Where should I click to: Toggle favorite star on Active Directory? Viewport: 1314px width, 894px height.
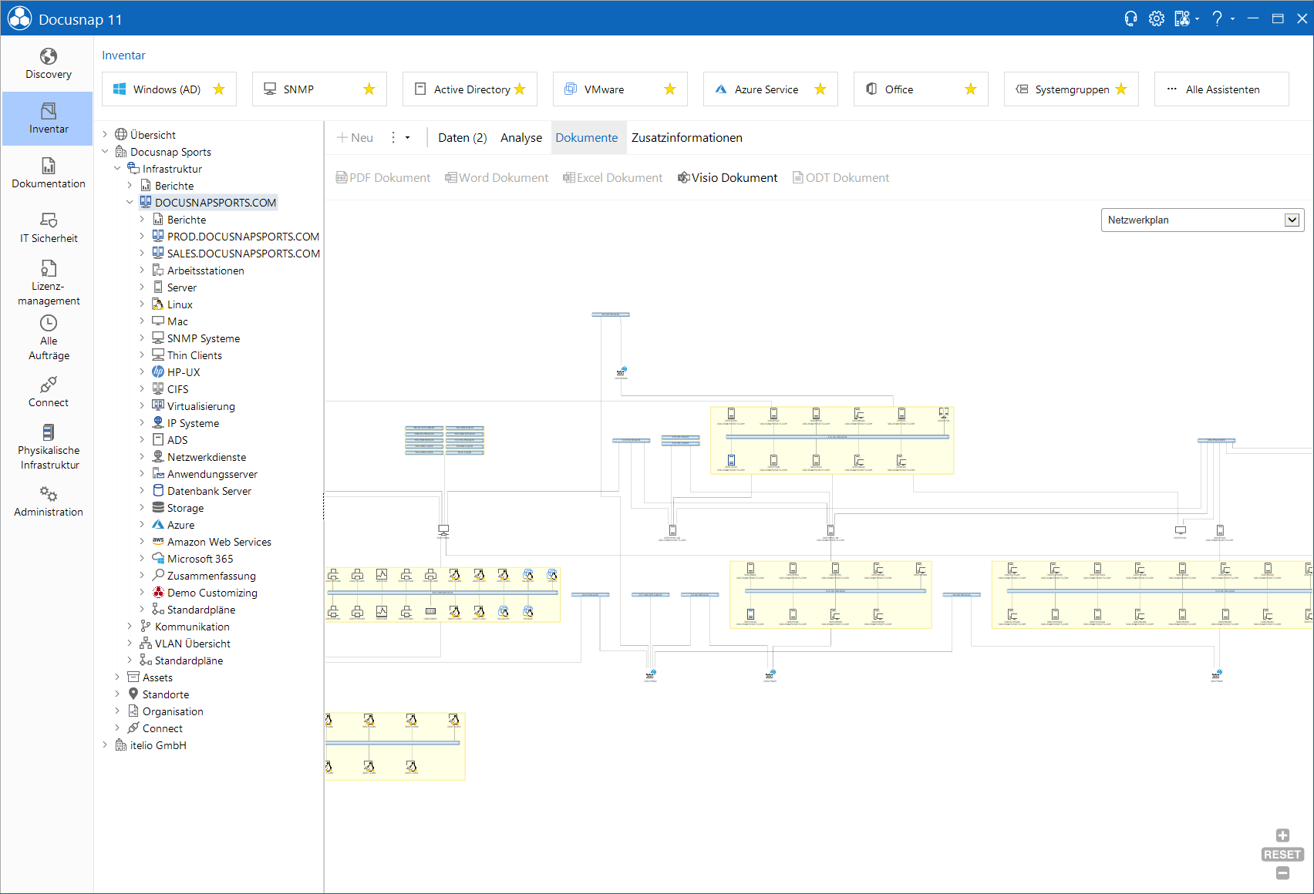pos(520,89)
